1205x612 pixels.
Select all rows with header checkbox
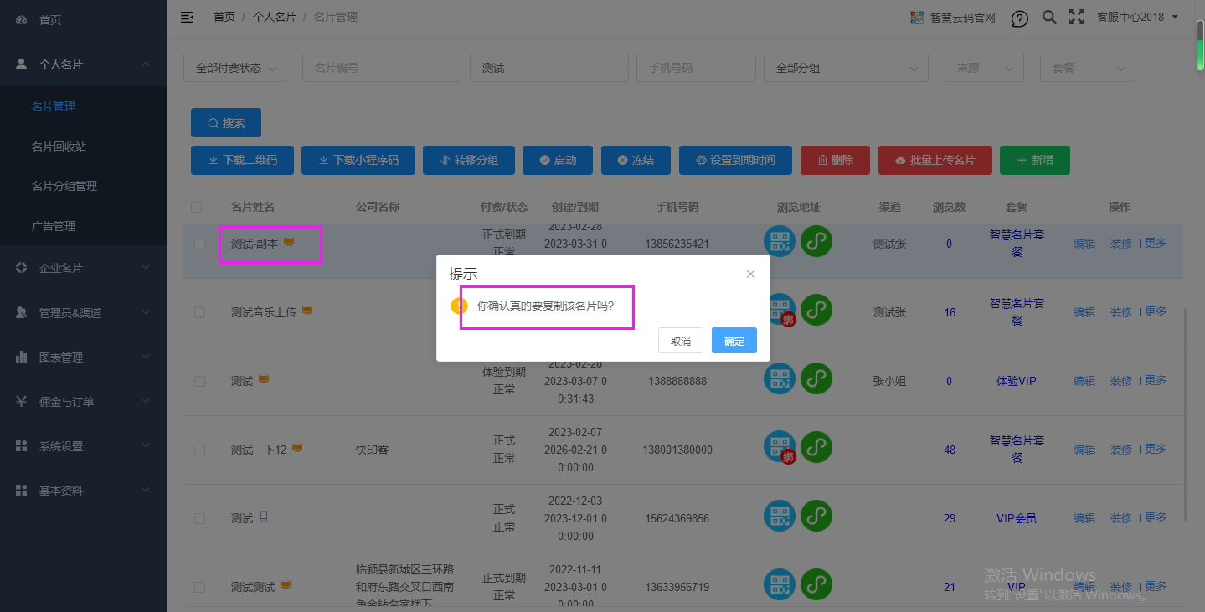tap(197, 207)
